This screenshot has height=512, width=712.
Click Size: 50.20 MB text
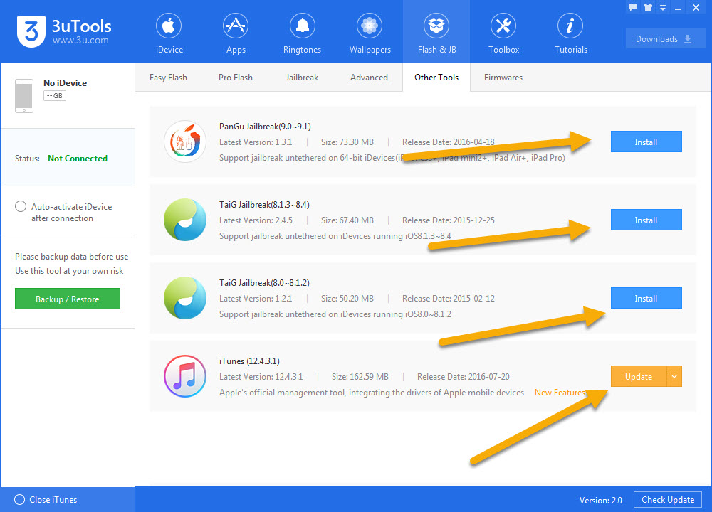click(347, 299)
